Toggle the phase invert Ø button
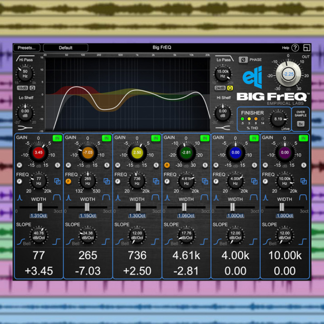Image resolution: width=324 pixels, height=324 pixels. tap(243, 60)
